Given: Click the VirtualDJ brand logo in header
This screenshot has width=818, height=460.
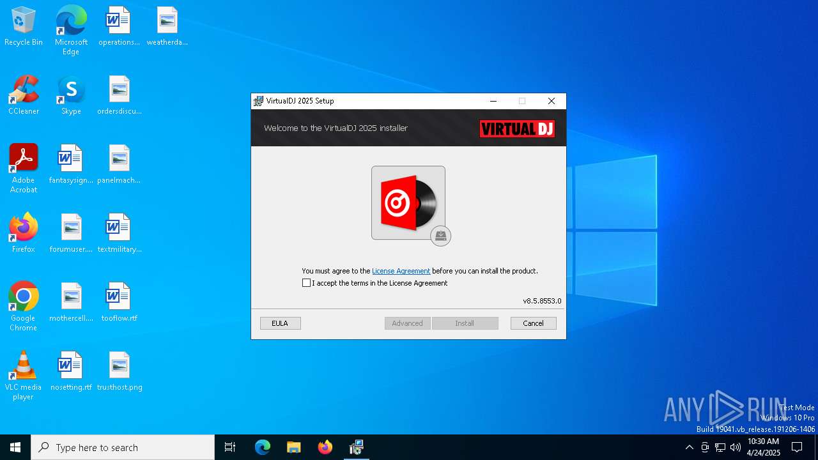Looking at the screenshot, I should click(x=517, y=128).
